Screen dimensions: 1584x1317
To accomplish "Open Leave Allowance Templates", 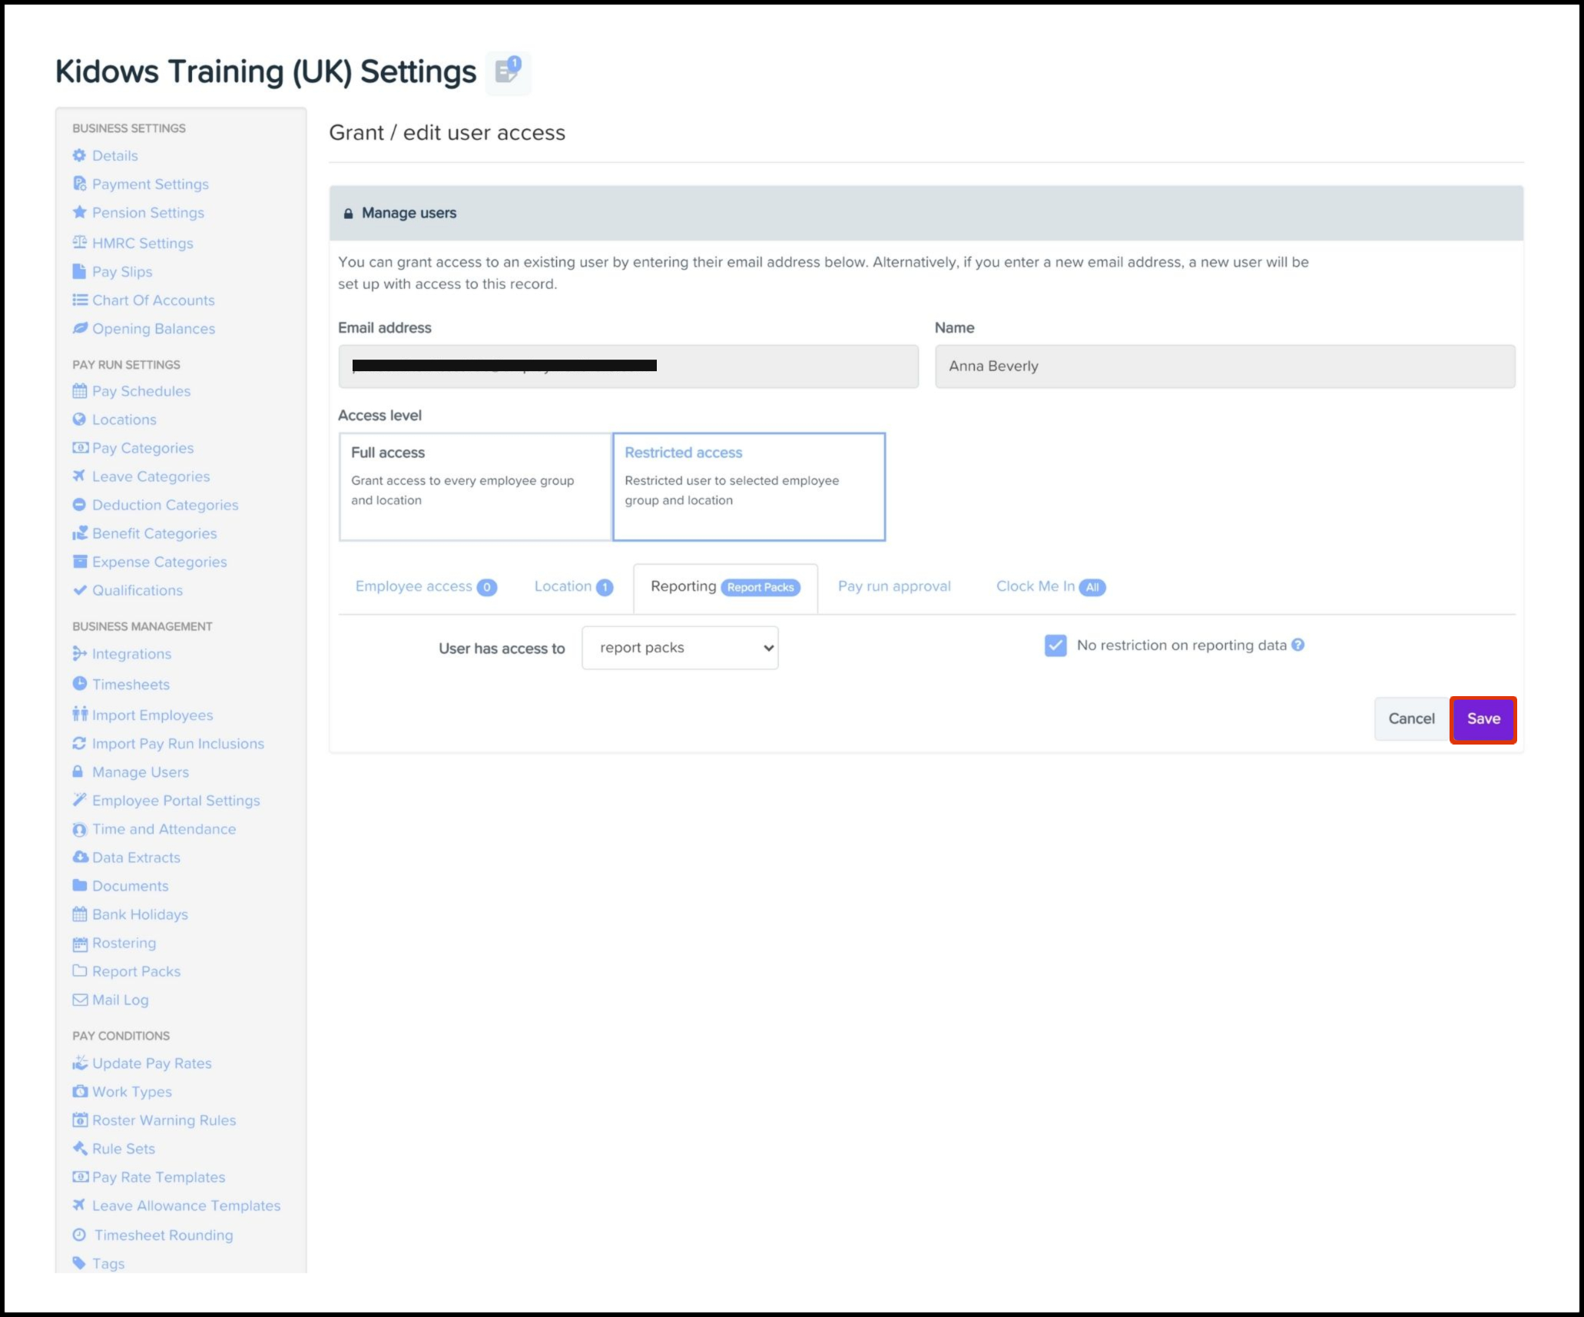I will tap(186, 1206).
